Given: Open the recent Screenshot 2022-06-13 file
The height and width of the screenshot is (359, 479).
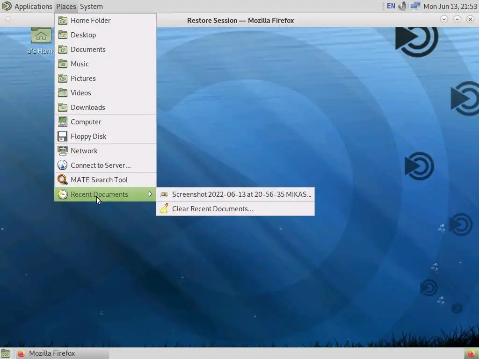Looking at the screenshot, I should (235, 194).
